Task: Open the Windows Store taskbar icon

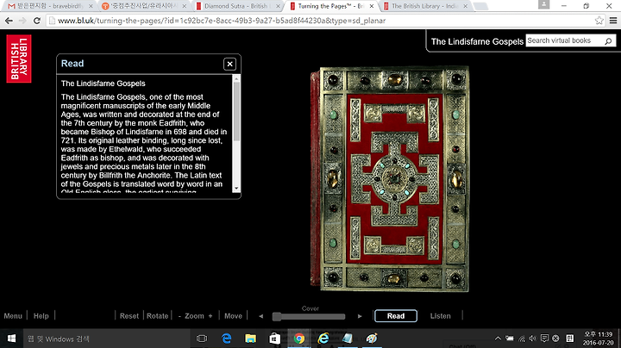Action: [275, 339]
